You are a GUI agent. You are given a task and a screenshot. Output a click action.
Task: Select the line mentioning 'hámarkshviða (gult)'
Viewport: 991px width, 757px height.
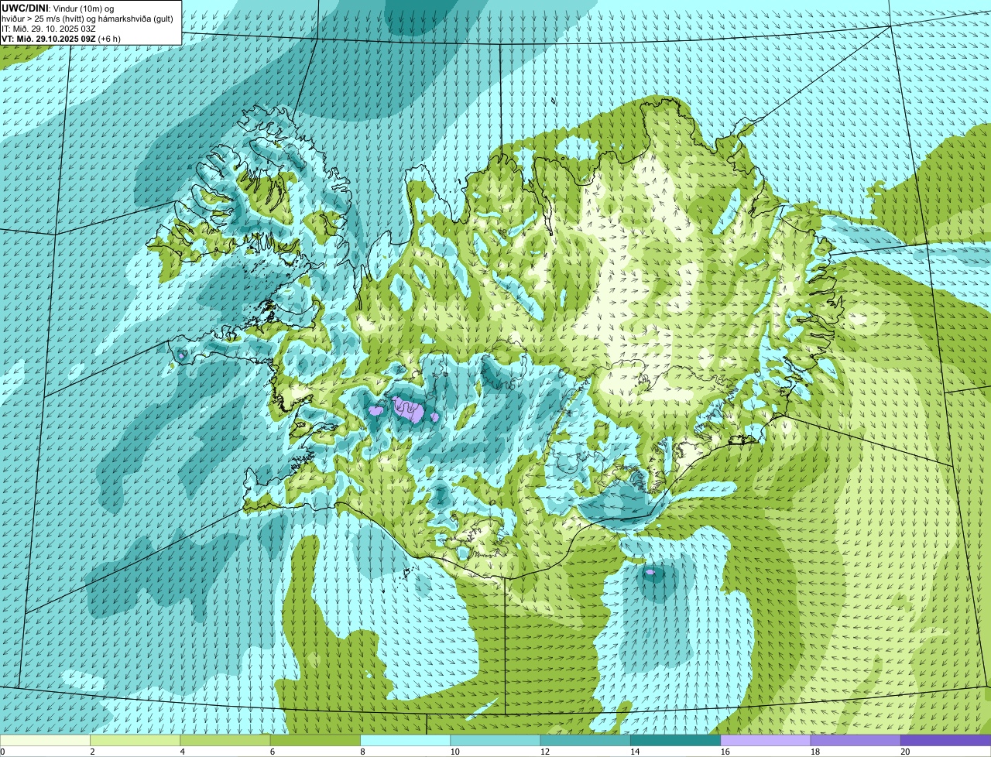coord(87,19)
